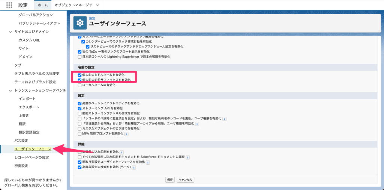Open dropdown arrow next to オブジェクトマネージャ
The height and width of the screenshot is (190, 384).
97,5
